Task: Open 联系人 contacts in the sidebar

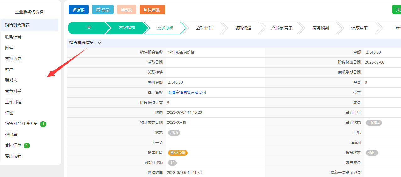Action: point(11,80)
